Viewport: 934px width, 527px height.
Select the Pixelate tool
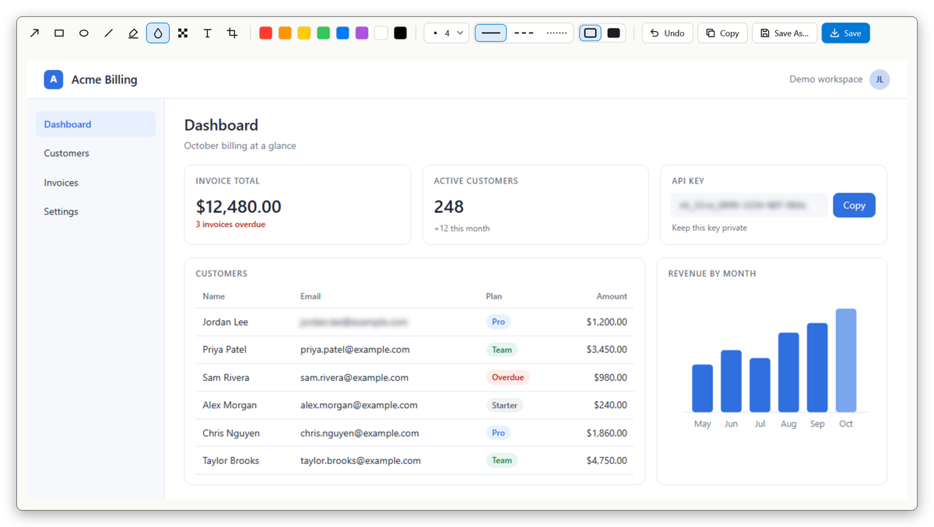coord(183,33)
